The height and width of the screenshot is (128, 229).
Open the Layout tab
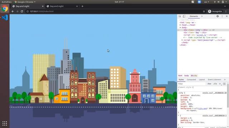click(x=202, y=80)
